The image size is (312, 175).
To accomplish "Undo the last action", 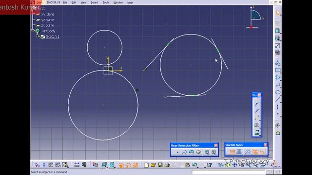I will [195, 165].
